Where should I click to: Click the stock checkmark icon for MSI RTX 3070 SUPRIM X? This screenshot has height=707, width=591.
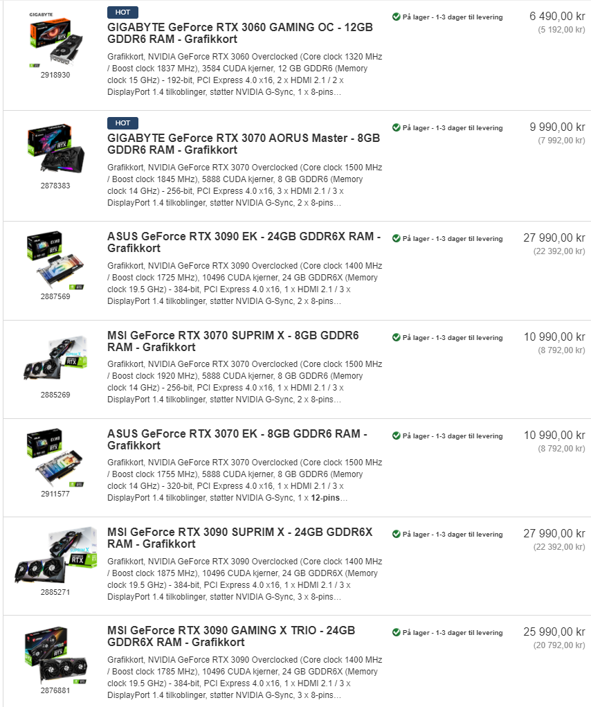(x=396, y=337)
